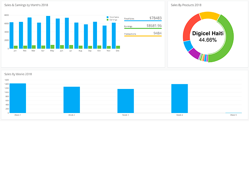Viewport: 249px width, 189px height.
Task: Select the Week 2 sales bar
Action: pyautogui.click(x=72, y=100)
